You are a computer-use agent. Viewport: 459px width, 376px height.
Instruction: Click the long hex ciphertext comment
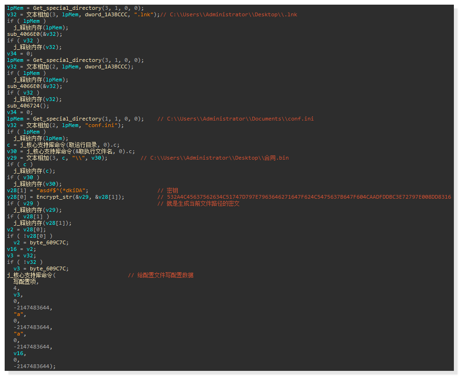(309, 197)
